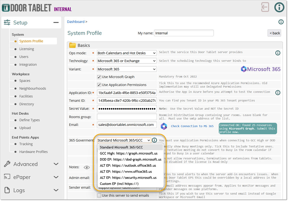The width and height of the screenshot is (288, 201).
Task: Open Hardware Profiles in sidebar
Action: (x=33, y=152)
